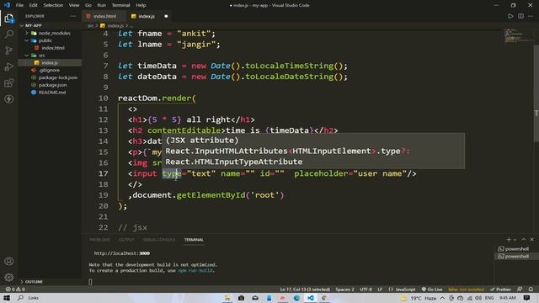Open the launch profile dropdown next to the new terminal button
The image size is (539, 303).
(x=515, y=239)
